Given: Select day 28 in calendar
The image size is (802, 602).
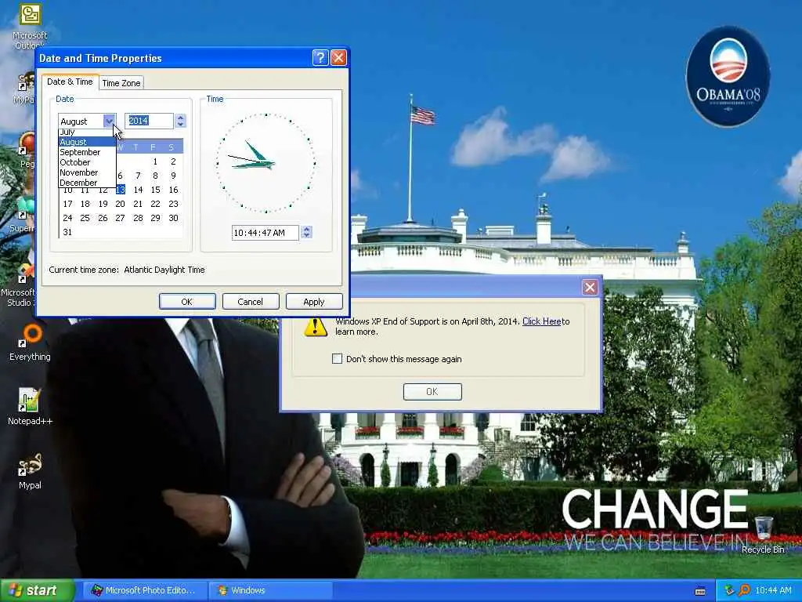Looking at the screenshot, I should [138, 218].
